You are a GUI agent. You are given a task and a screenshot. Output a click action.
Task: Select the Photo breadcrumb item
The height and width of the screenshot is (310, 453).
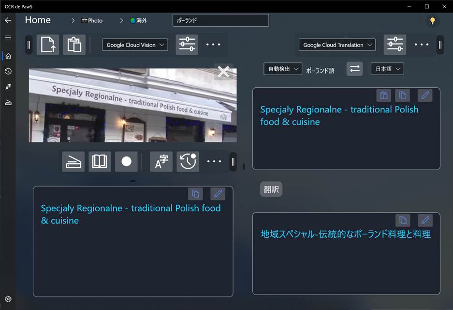[x=92, y=21]
